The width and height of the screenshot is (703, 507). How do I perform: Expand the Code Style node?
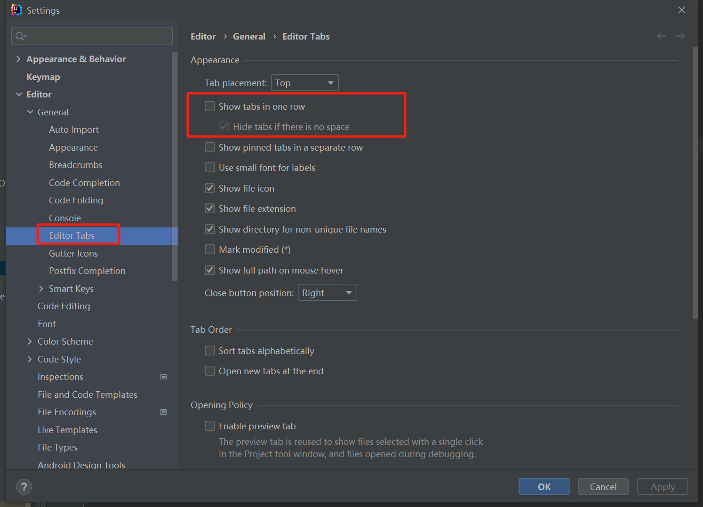(30, 359)
